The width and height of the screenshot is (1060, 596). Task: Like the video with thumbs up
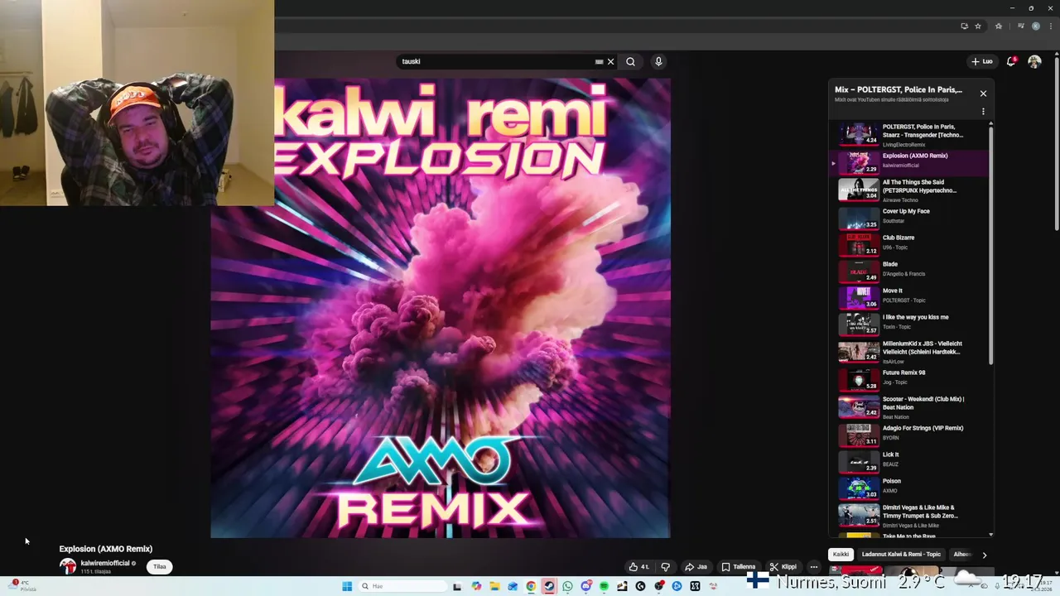tap(638, 567)
